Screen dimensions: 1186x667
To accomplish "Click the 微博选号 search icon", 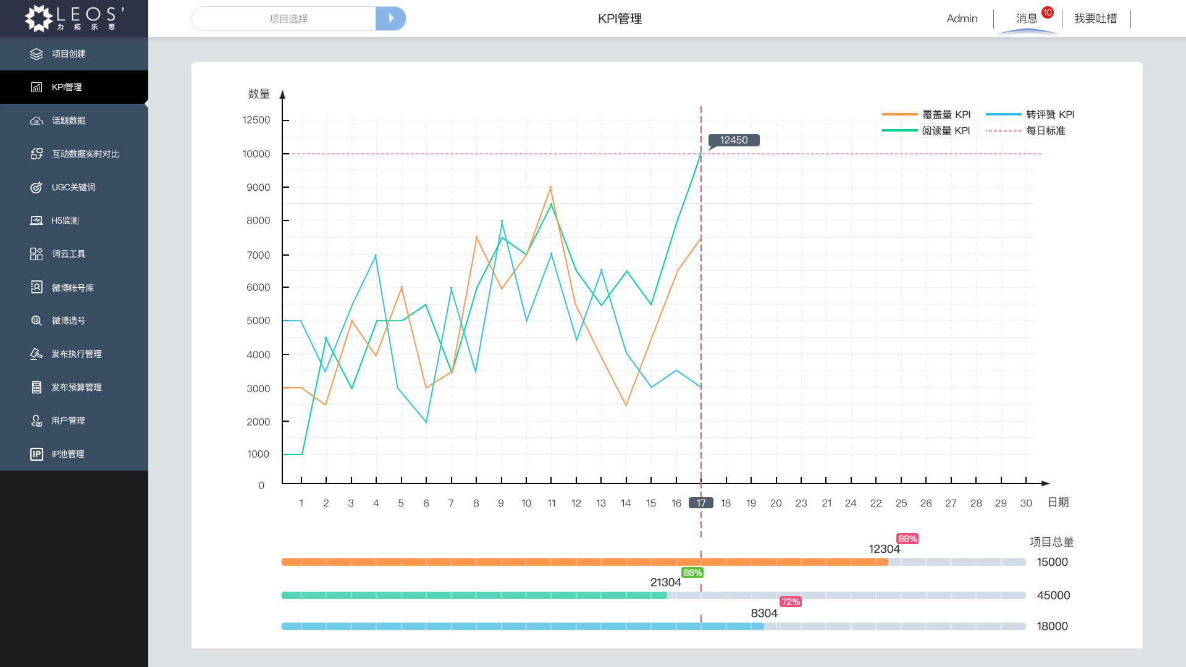I will pos(36,321).
